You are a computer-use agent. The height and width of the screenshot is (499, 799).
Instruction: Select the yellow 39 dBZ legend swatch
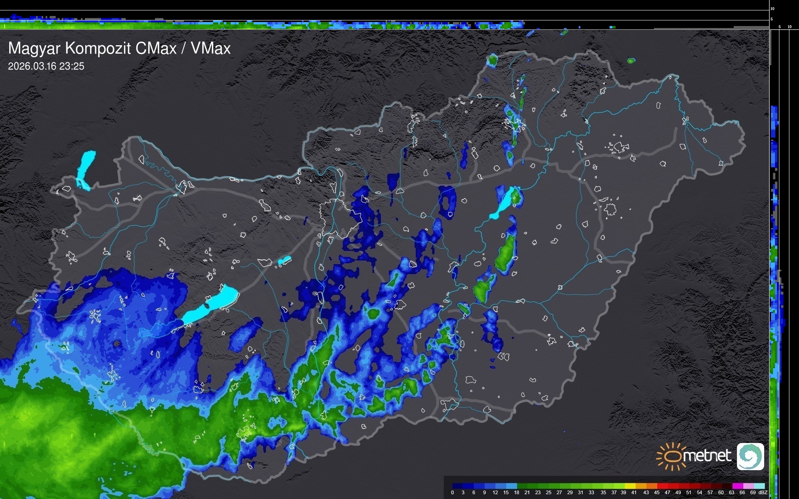pos(630,486)
